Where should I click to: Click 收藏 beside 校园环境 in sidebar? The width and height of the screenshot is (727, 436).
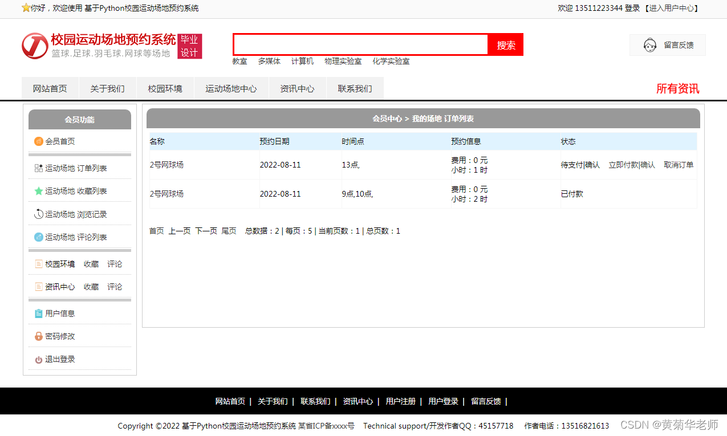pos(91,264)
